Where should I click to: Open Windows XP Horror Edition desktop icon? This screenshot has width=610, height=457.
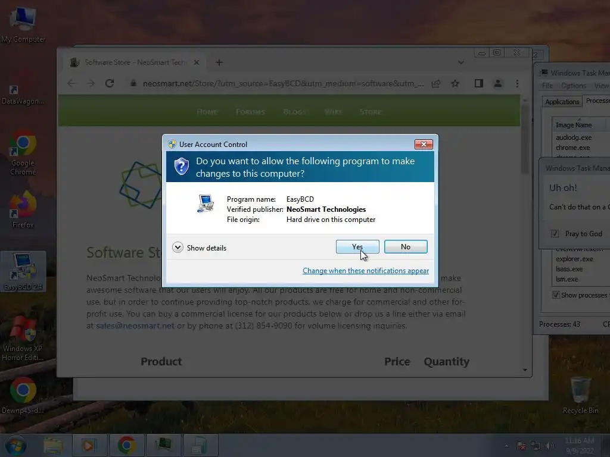pyautogui.click(x=23, y=339)
